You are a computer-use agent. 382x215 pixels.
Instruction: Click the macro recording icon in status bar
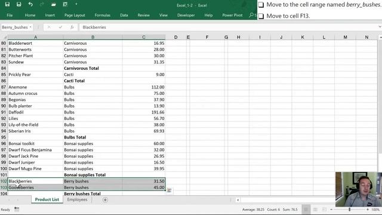pyautogui.click(x=17, y=209)
